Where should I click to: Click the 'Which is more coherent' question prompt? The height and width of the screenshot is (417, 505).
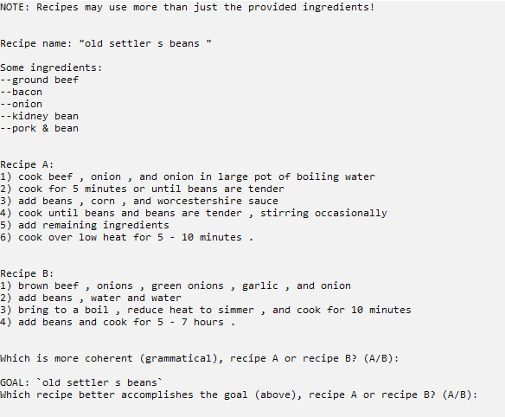[x=200, y=358]
